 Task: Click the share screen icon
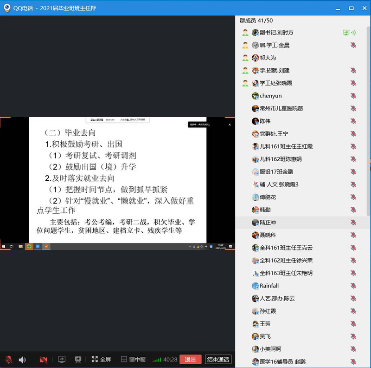[x=62, y=360]
